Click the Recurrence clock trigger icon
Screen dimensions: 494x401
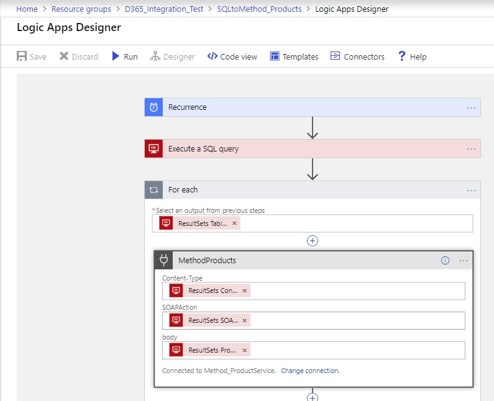[153, 107]
